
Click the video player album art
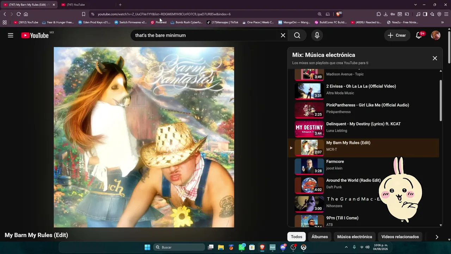tap(144, 137)
